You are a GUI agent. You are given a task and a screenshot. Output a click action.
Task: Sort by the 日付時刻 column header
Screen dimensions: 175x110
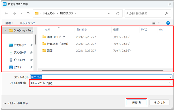(82, 30)
